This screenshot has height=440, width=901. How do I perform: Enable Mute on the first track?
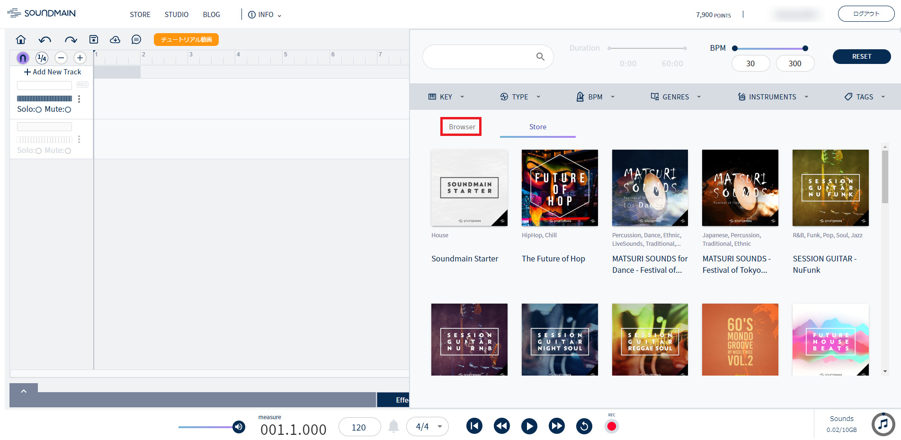(x=68, y=110)
